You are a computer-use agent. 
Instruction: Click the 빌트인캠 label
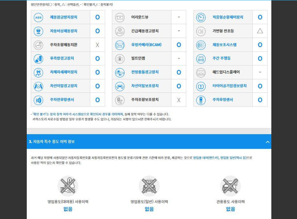tap(138, 58)
